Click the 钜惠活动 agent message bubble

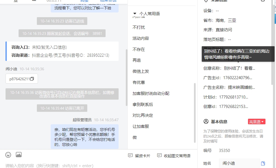coord(85,137)
